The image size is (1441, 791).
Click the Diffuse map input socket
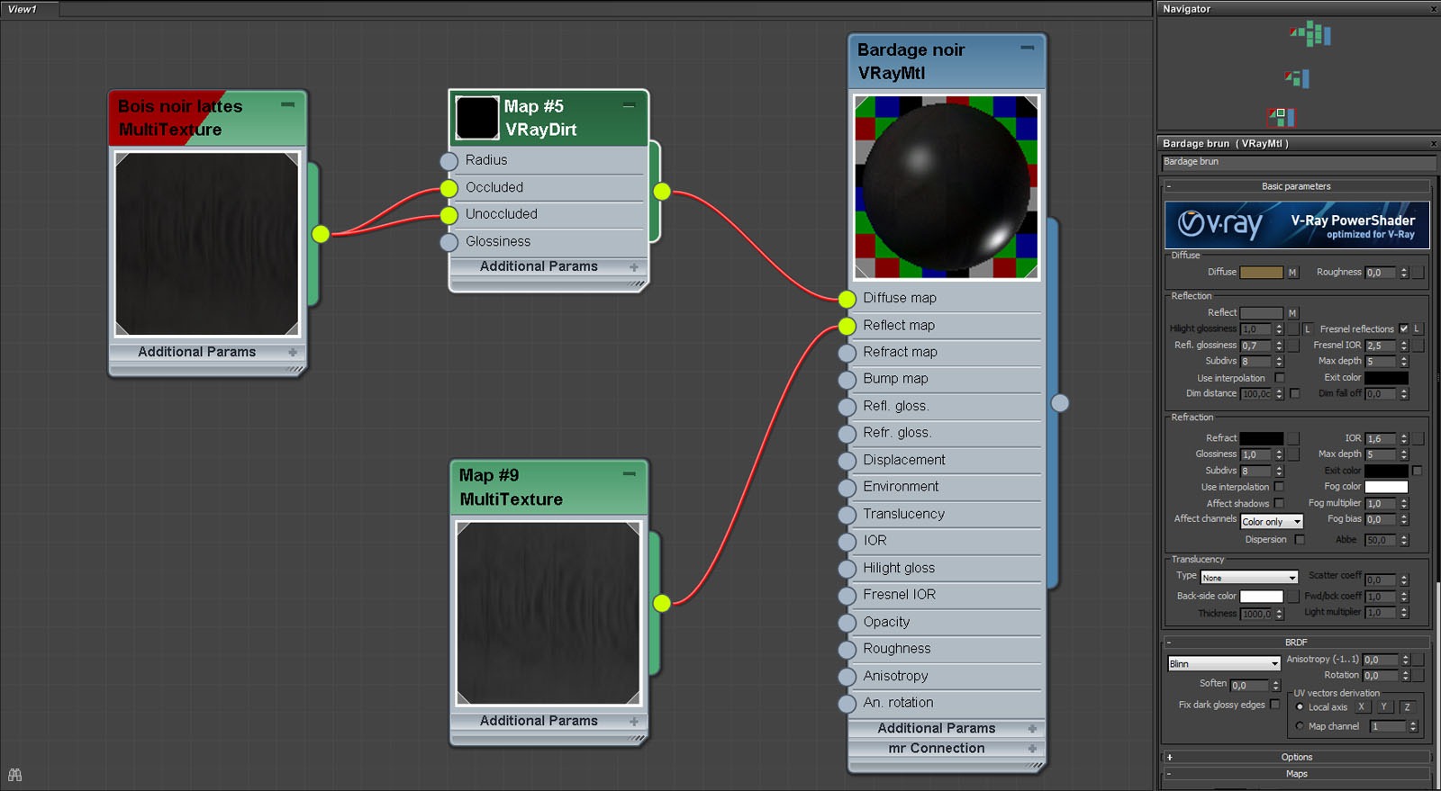click(847, 299)
